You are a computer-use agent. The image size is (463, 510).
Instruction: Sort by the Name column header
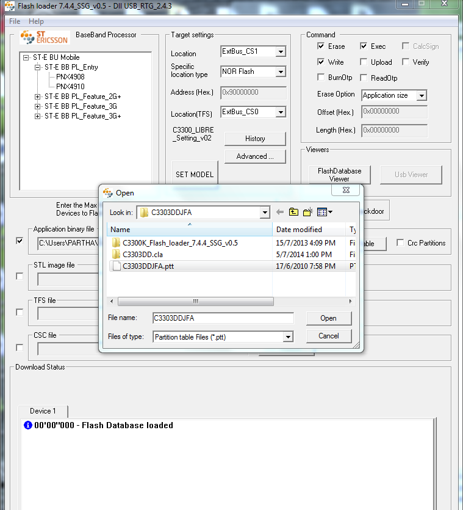[x=190, y=229]
